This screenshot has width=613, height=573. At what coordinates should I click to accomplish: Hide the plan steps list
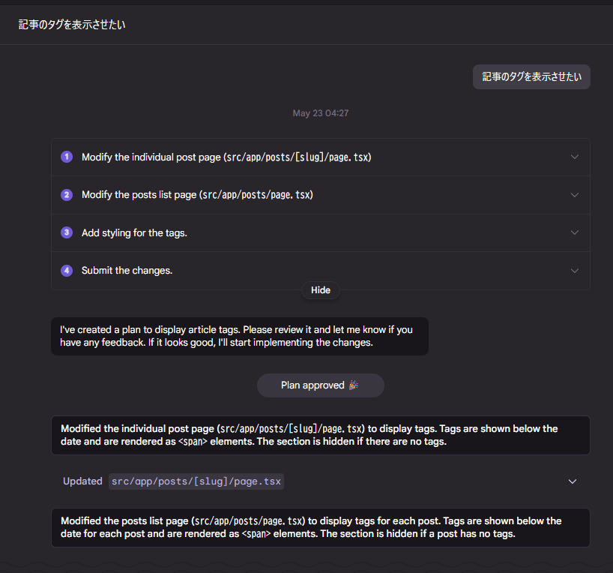[321, 290]
